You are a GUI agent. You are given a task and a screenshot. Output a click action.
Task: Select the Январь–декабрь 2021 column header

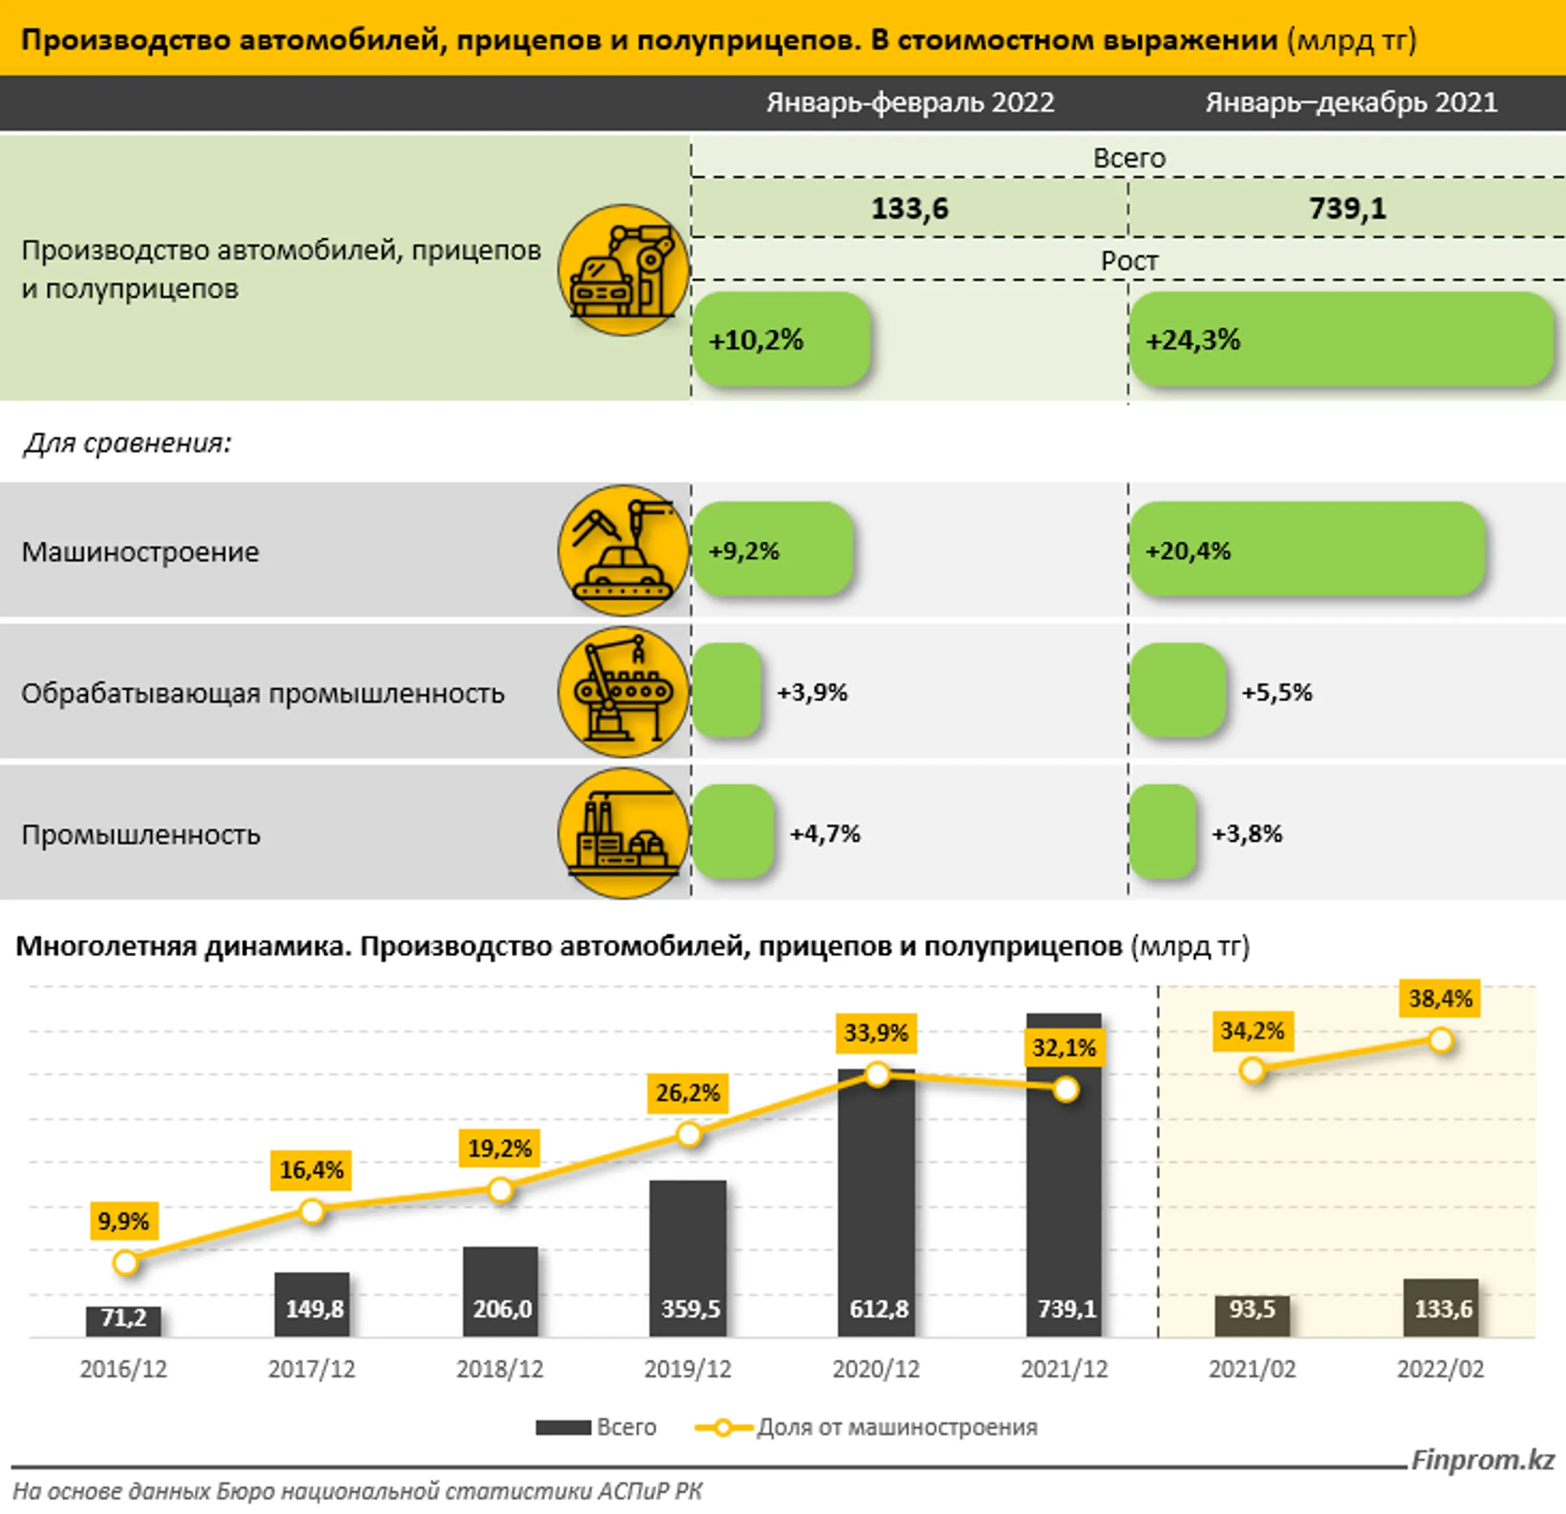(x=1351, y=102)
